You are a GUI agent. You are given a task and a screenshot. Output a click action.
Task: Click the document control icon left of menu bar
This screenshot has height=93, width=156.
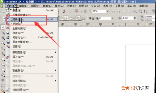coord(2,6)
